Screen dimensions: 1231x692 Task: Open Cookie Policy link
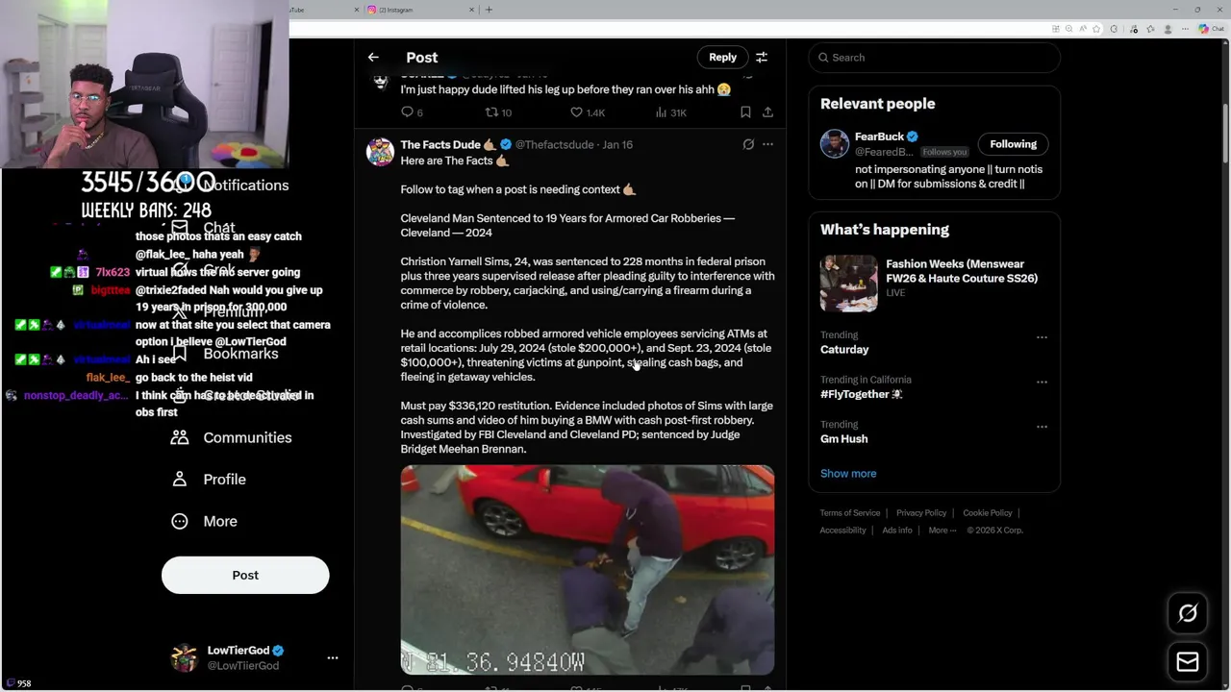click(988, 513)
